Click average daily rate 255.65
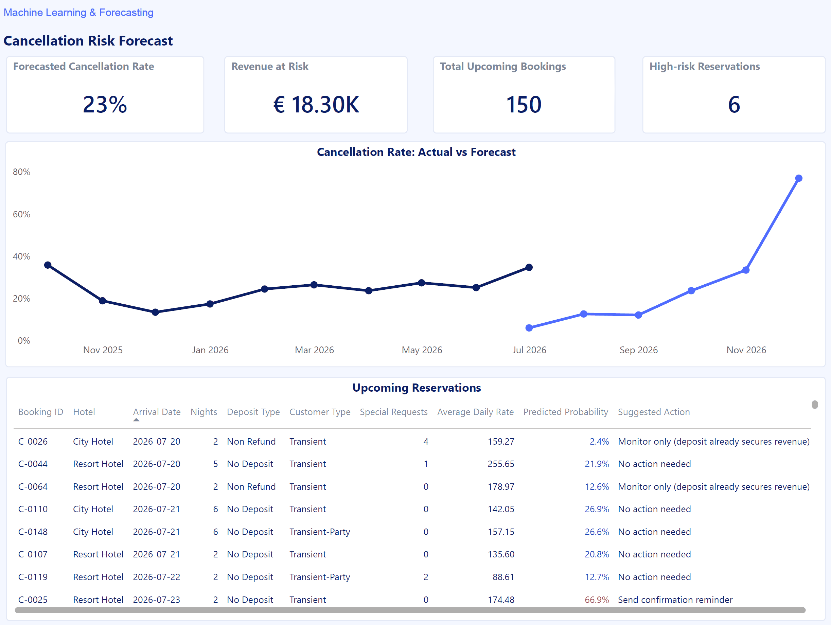This screenshot has height=625, width=831. (x=501, y=464)
